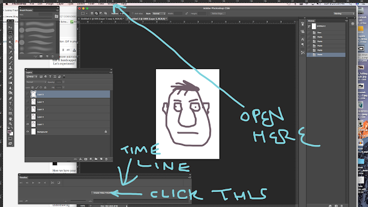
Task: Open fx layer style menu in Layers panel
Action: coord(80,159)
